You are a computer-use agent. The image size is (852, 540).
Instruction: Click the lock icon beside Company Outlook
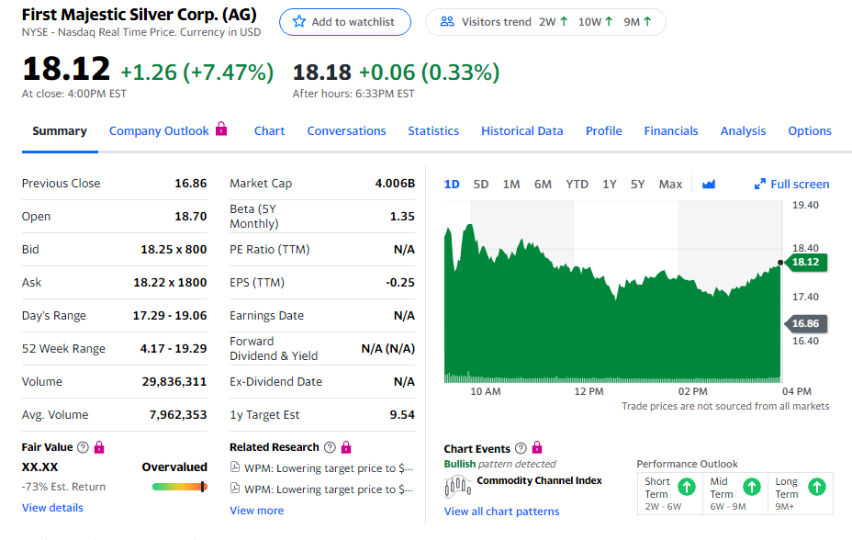[x=221, y=129]
